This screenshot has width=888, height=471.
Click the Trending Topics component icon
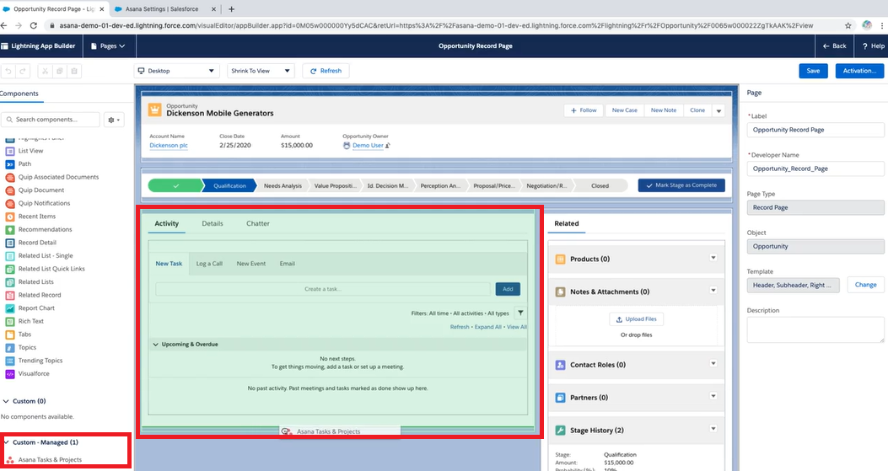[x=9, y=361]
